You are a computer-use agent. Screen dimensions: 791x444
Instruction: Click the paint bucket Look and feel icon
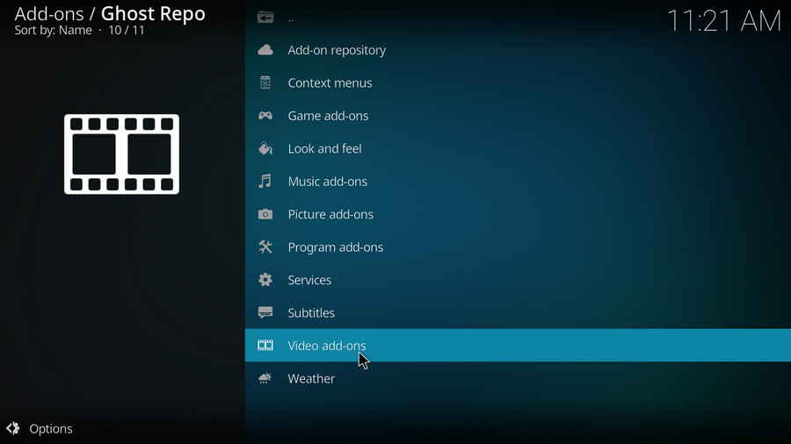coord(265,148)
